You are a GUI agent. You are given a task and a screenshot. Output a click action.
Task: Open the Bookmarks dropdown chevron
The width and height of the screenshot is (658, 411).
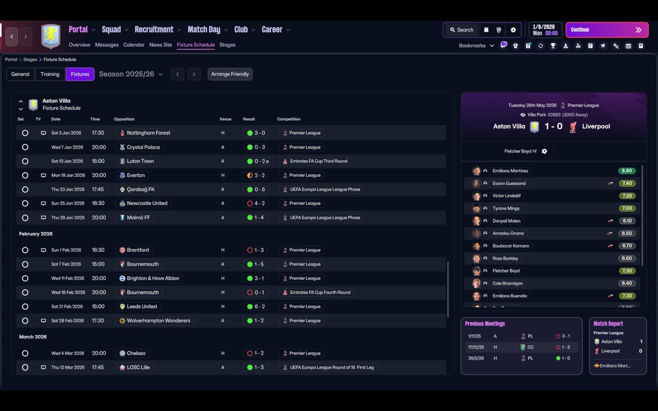[492, 46]
